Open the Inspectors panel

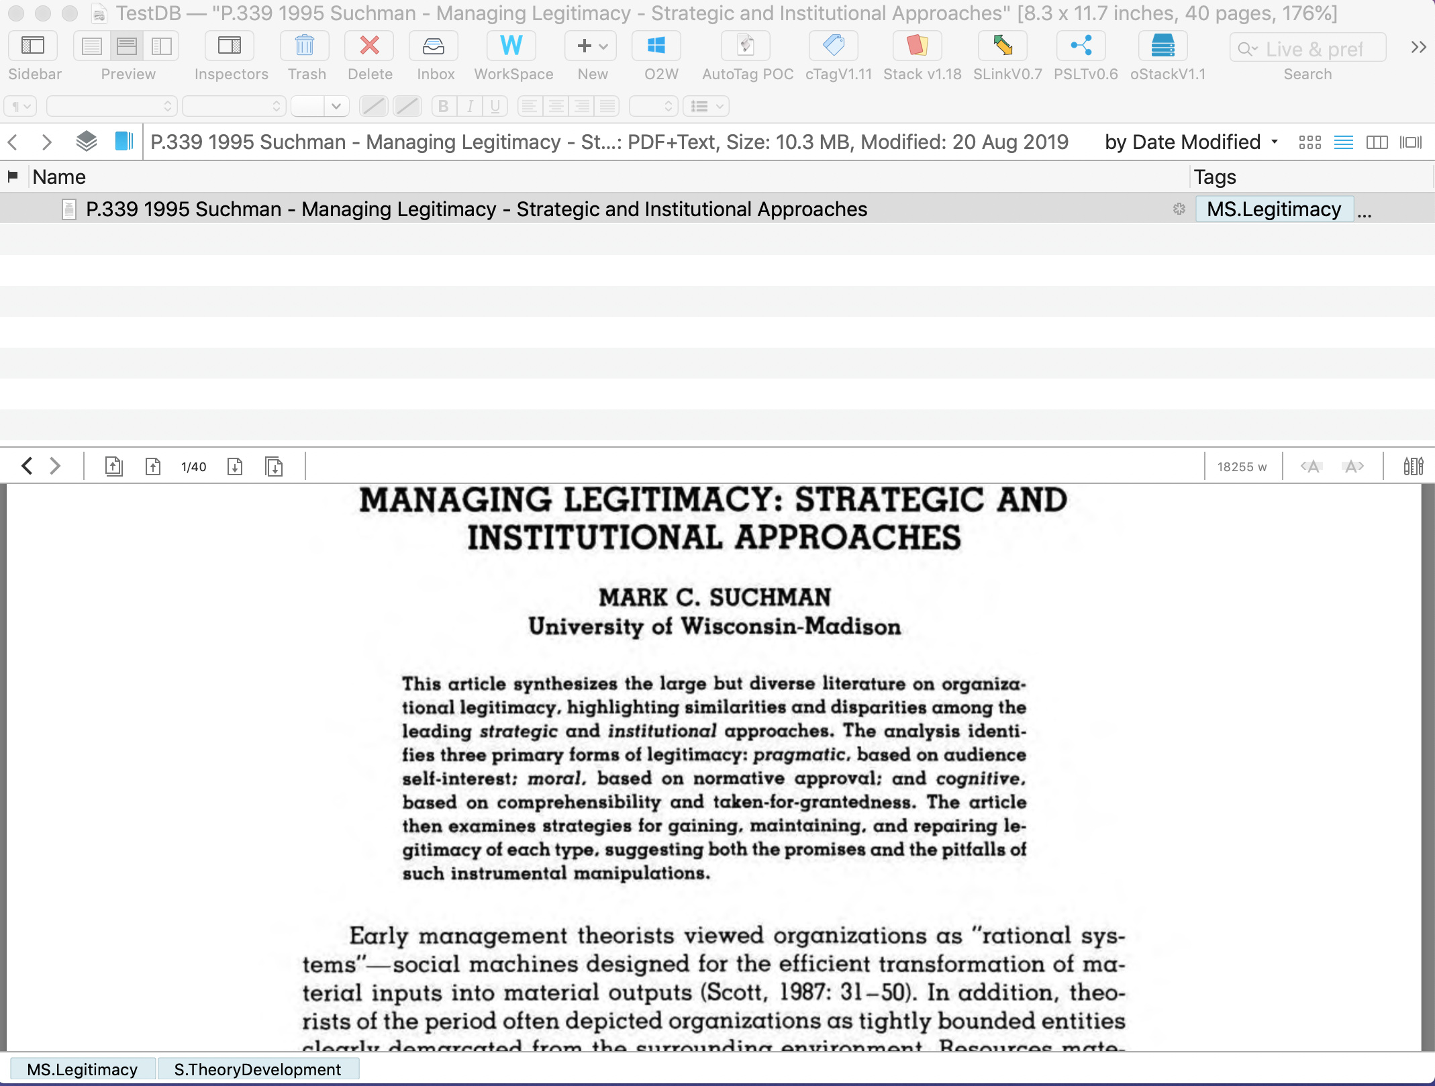pyautogui.click(x=230, y=46)
